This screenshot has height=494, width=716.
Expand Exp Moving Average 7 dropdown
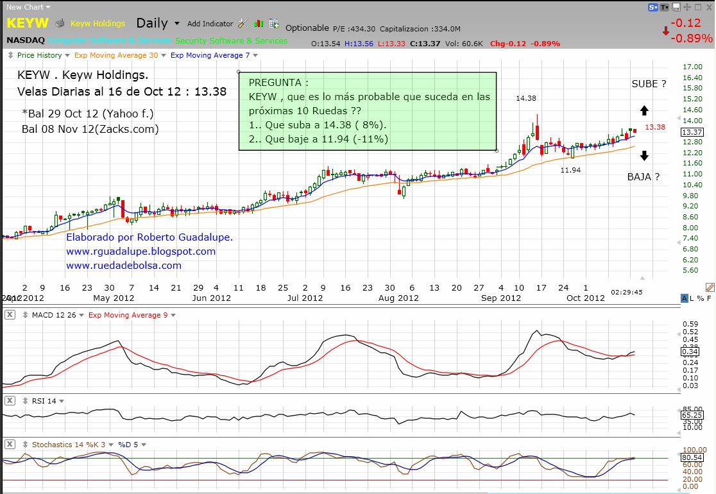click(255, 55)
